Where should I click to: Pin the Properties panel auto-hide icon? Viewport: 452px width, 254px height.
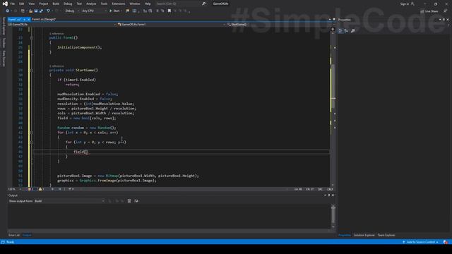point(444,20)
